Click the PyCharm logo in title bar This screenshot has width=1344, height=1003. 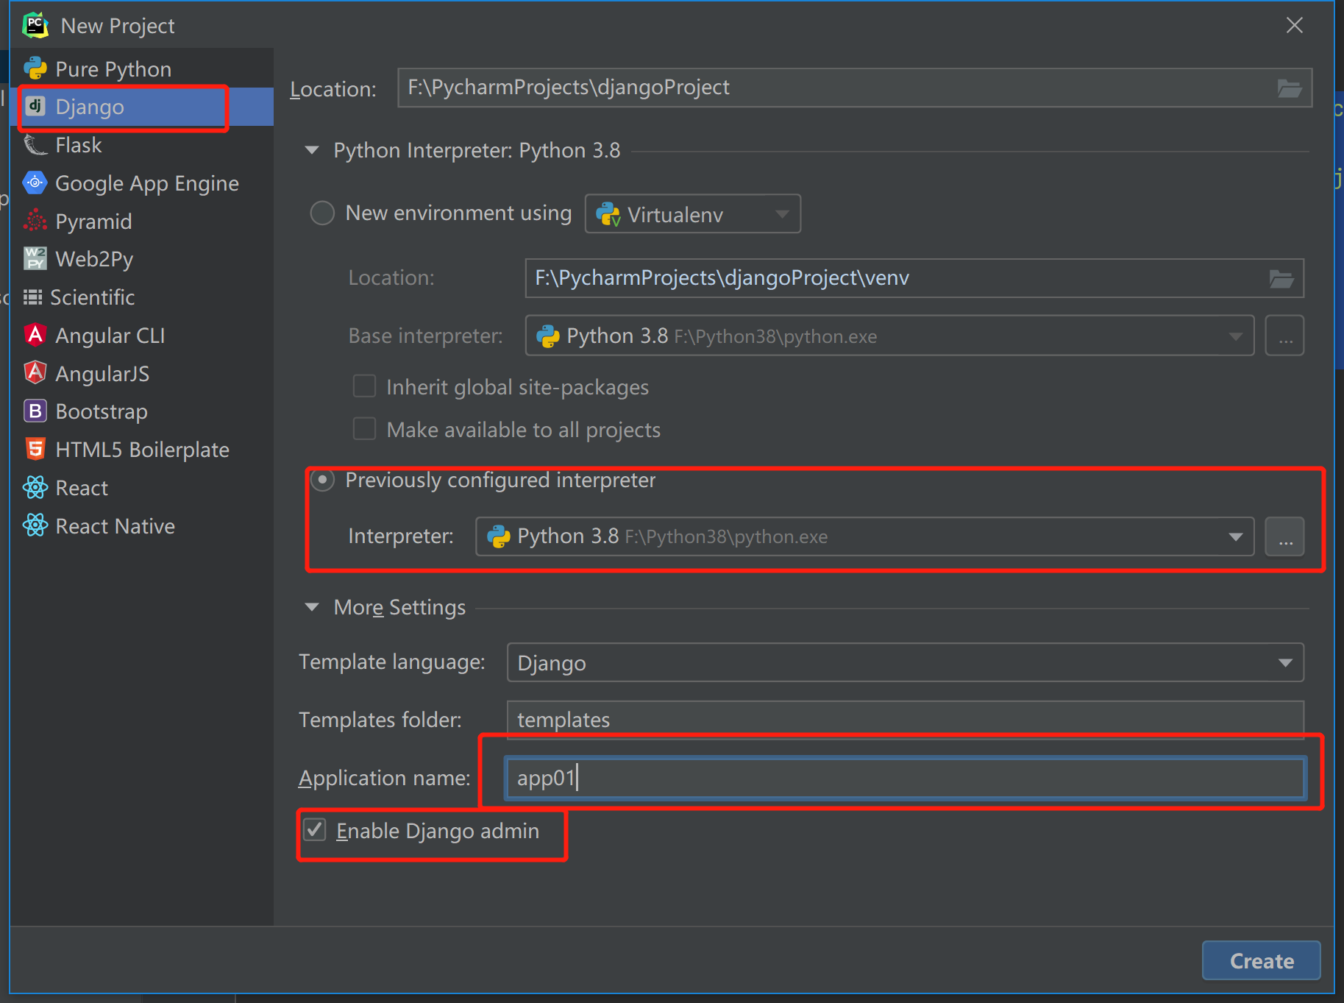[x=35, y=25]
